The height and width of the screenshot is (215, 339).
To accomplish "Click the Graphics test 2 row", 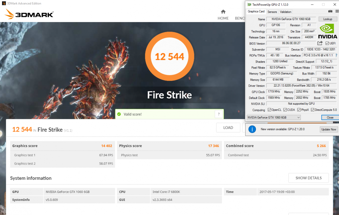I will coord(63,164).
